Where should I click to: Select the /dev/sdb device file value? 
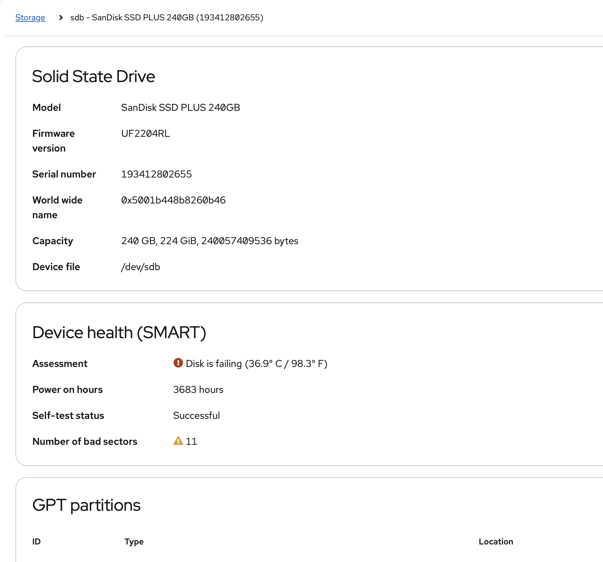(x=140, y=267)
